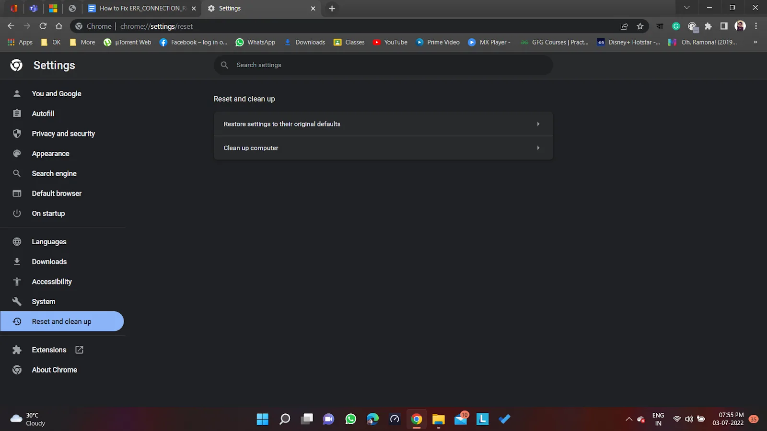Open the Accessibility settings section
Screen dimensions: 767x431
[x=52, y=282]
